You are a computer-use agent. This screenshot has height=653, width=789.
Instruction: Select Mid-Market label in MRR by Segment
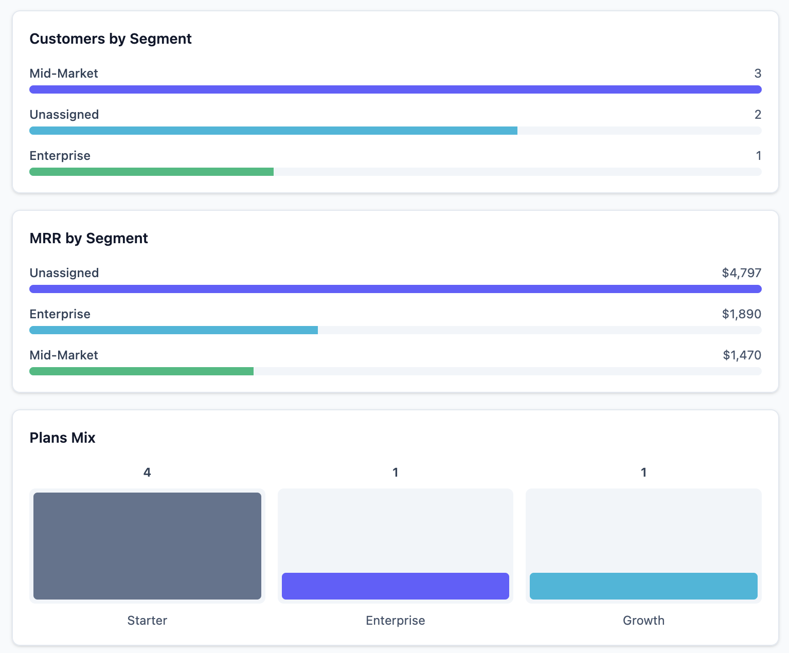pyautogui.click(x=64, y=355)
